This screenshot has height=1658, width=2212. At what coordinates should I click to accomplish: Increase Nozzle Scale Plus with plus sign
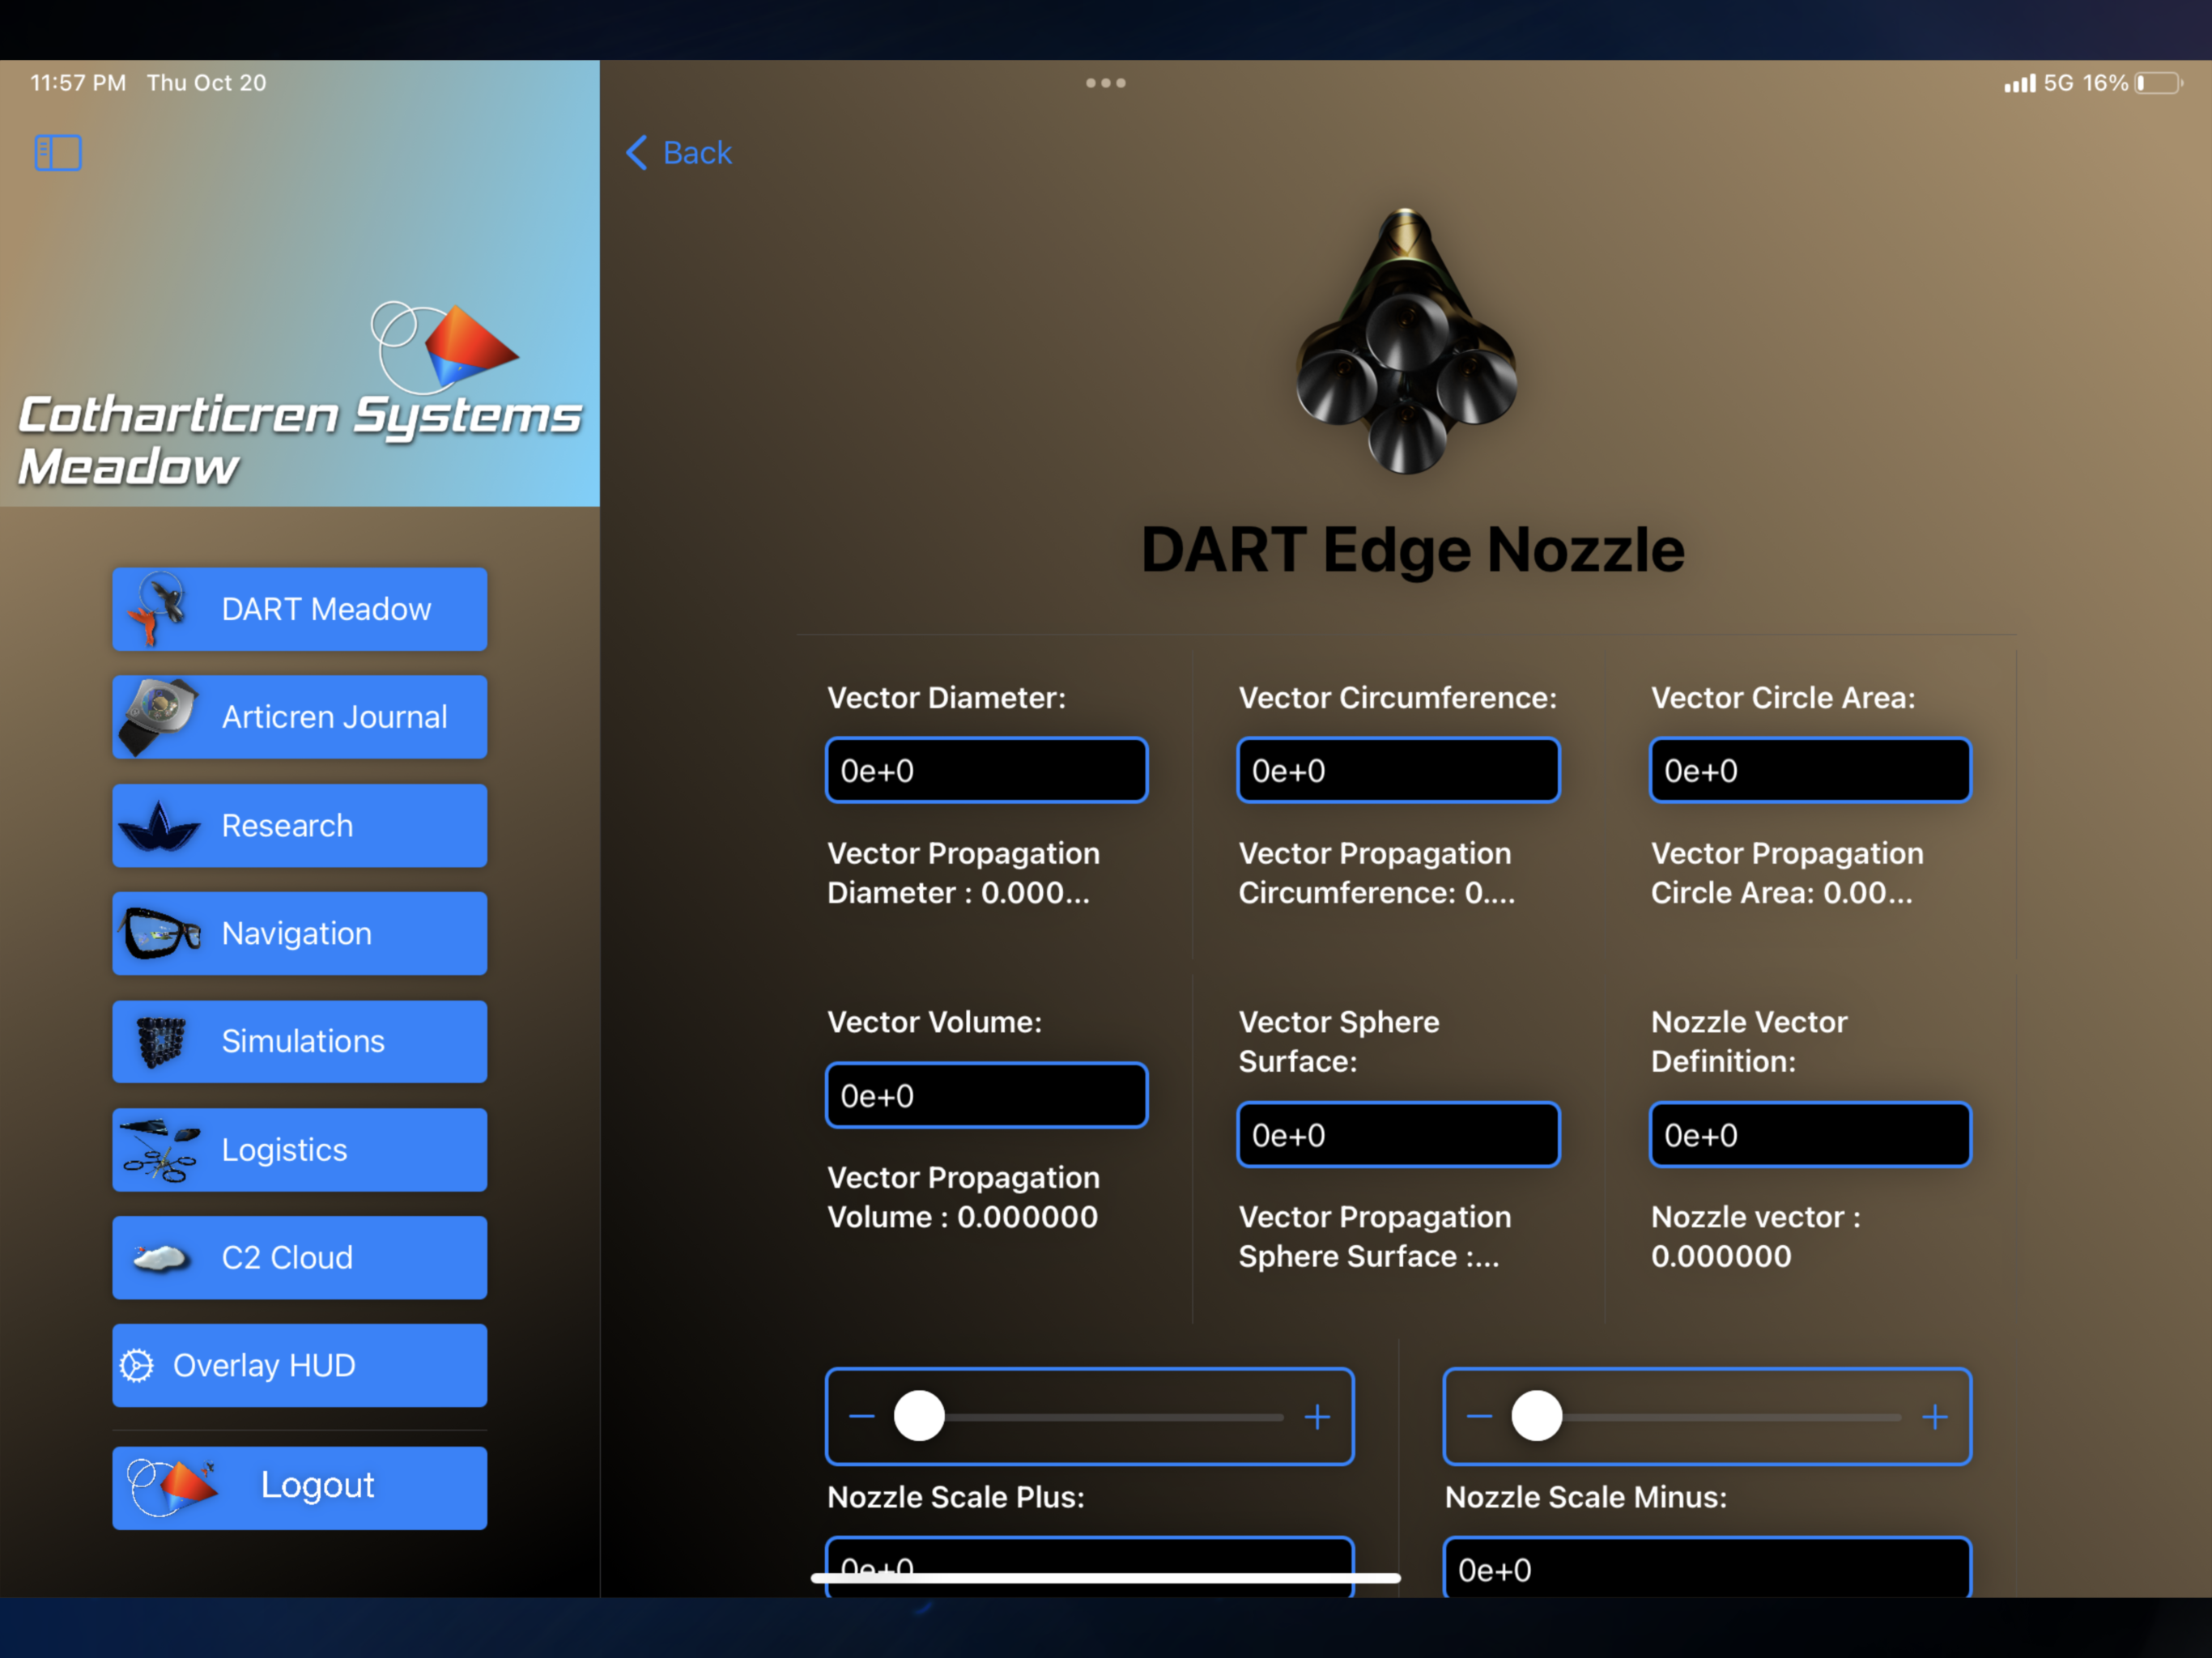[1317, 1417]
